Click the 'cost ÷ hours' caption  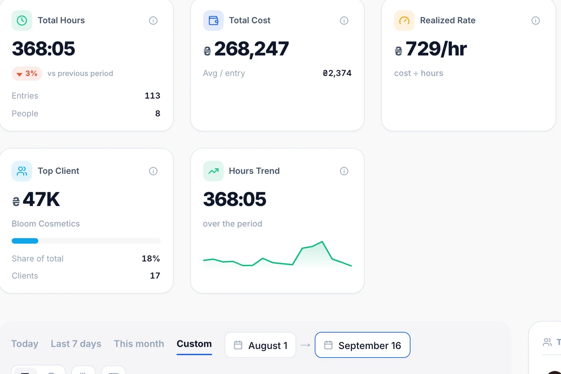(x=419, y=73)
